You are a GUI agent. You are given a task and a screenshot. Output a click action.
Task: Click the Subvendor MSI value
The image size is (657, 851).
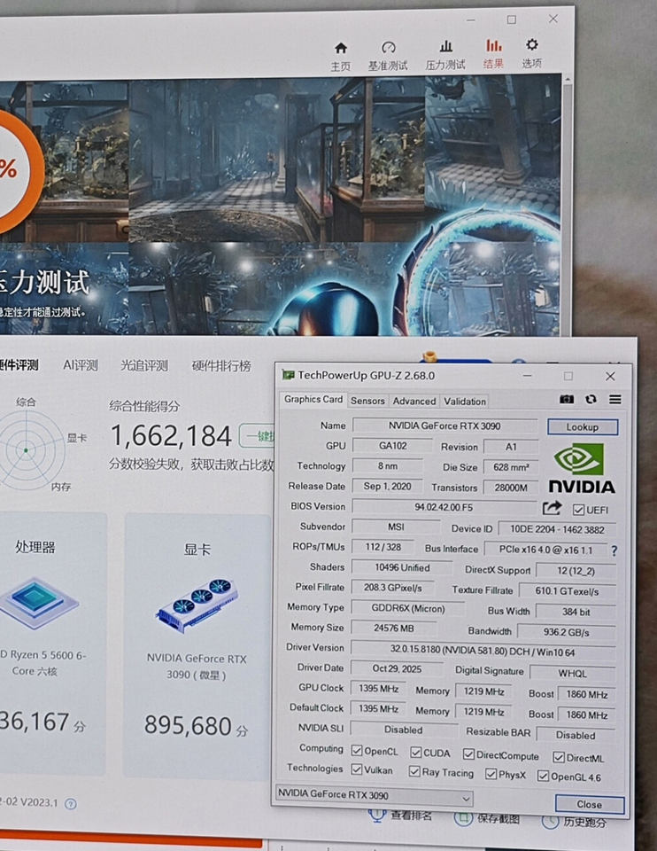coord(396,527)
